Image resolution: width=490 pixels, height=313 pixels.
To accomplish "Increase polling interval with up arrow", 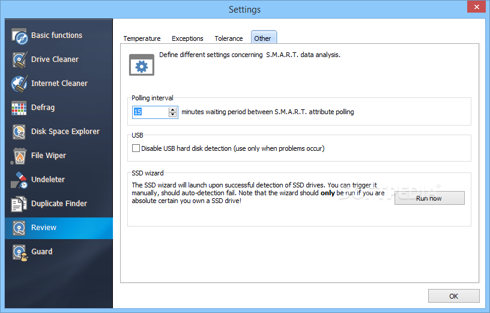I will (x=174, y=109).
